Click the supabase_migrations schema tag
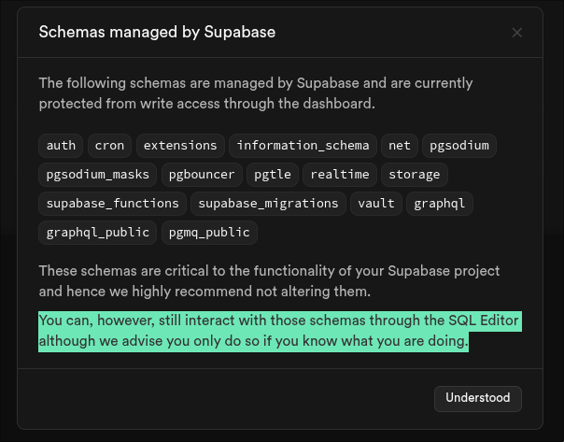564x442 pixels. (x=268, y=203)
